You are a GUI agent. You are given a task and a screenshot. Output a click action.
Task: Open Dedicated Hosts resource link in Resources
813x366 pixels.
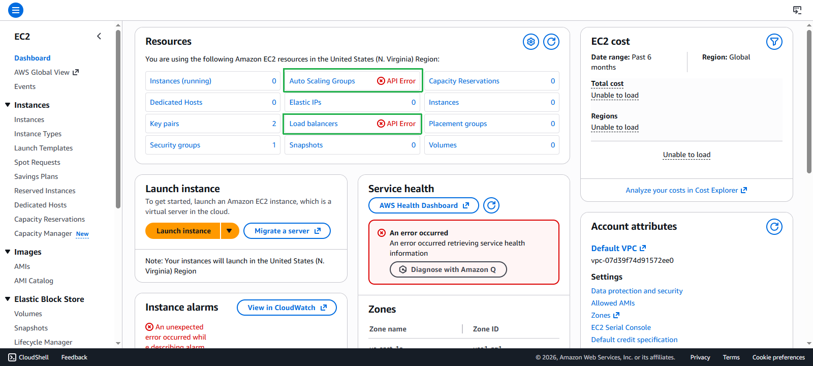pyautogui.click(x=176, y=102)
